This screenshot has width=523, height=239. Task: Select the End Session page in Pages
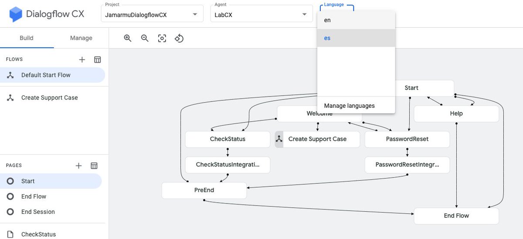tap(51, 212)
